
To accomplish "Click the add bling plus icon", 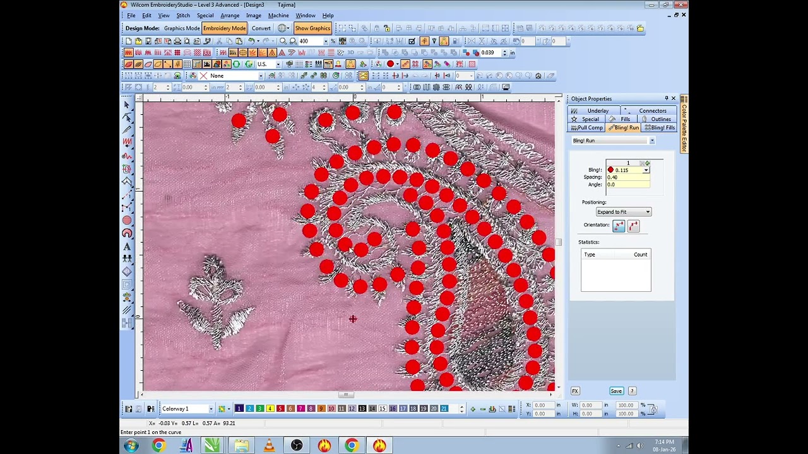I will (x=646, y=163).
